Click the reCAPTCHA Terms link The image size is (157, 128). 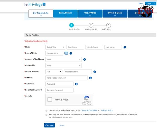click(x=89, y=104)
